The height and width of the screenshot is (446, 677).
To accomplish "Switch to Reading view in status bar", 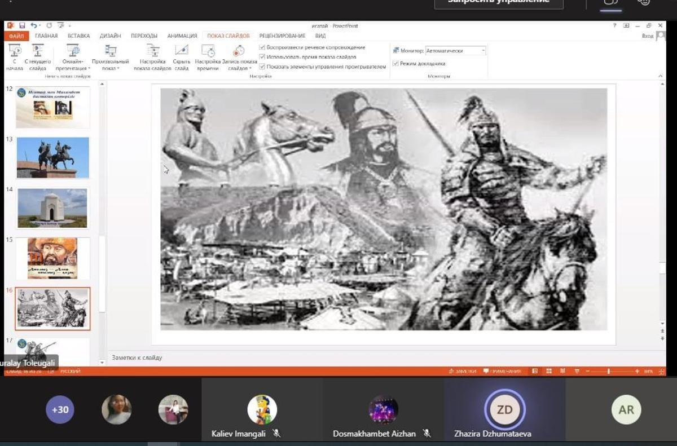I will point(562,371).
